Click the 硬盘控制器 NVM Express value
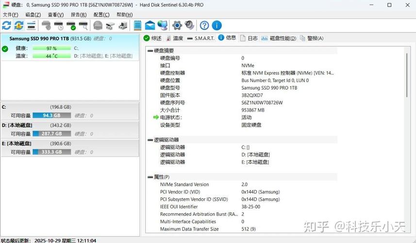Image resolution: width=416 pixels, height=243 pixels. (287, 73)
